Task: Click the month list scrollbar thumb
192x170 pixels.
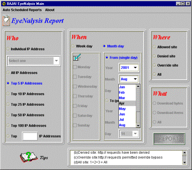Action: [138, 118]
